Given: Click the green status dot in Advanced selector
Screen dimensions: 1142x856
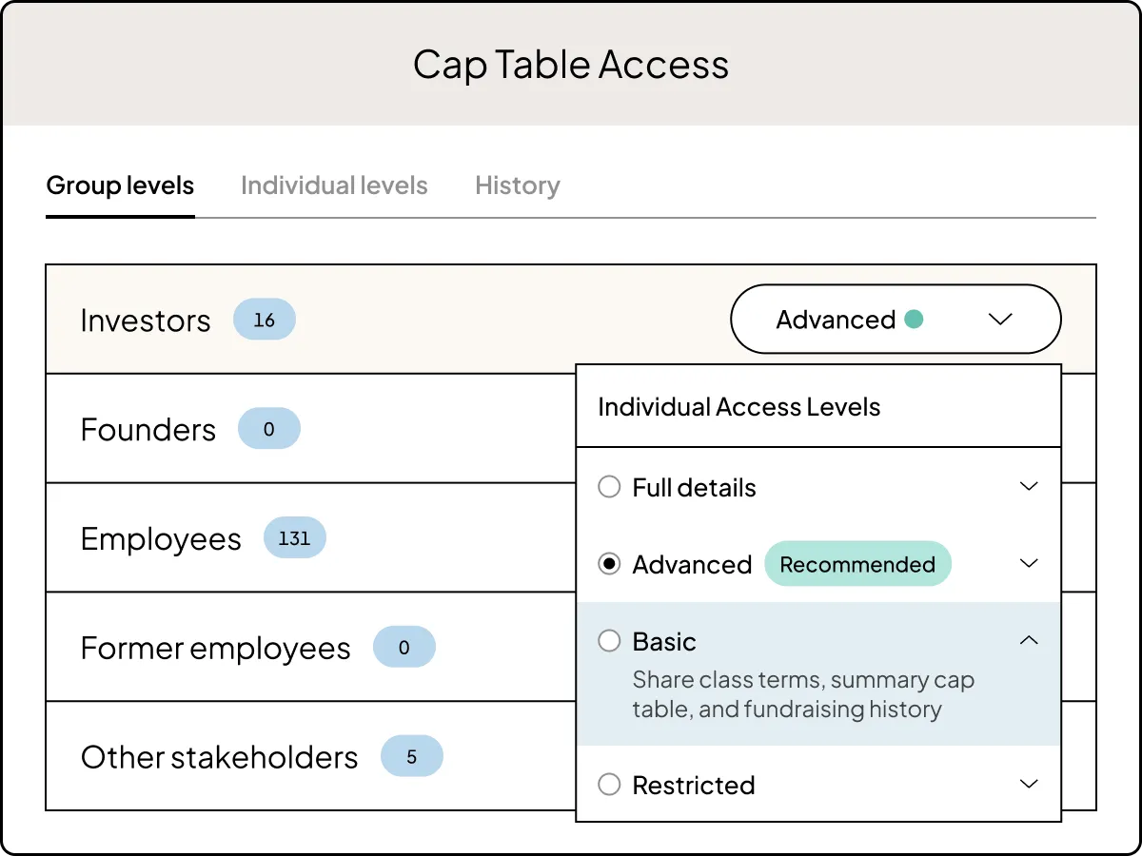Looking at the screenshot, I should tap(915, 320).
